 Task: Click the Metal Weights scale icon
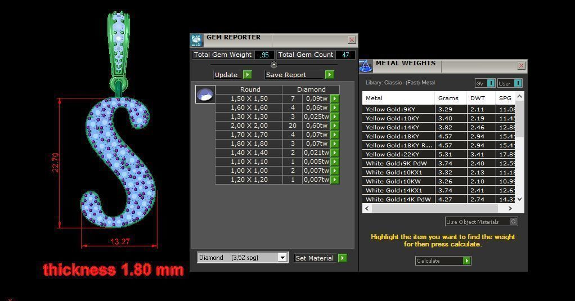(x=365, y=66)
